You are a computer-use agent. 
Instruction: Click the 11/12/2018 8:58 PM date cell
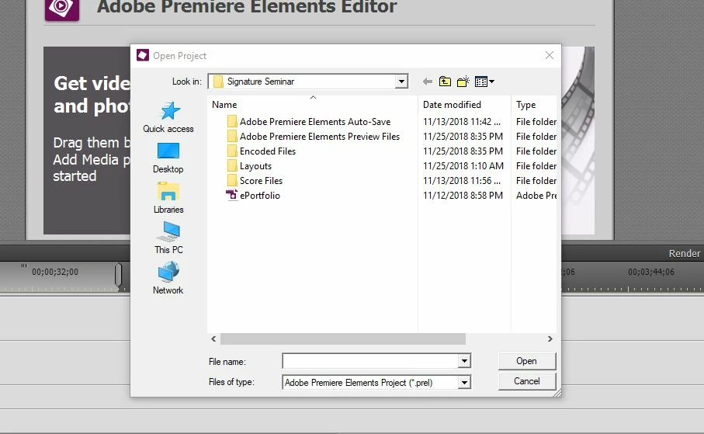[x=463, y=196]
